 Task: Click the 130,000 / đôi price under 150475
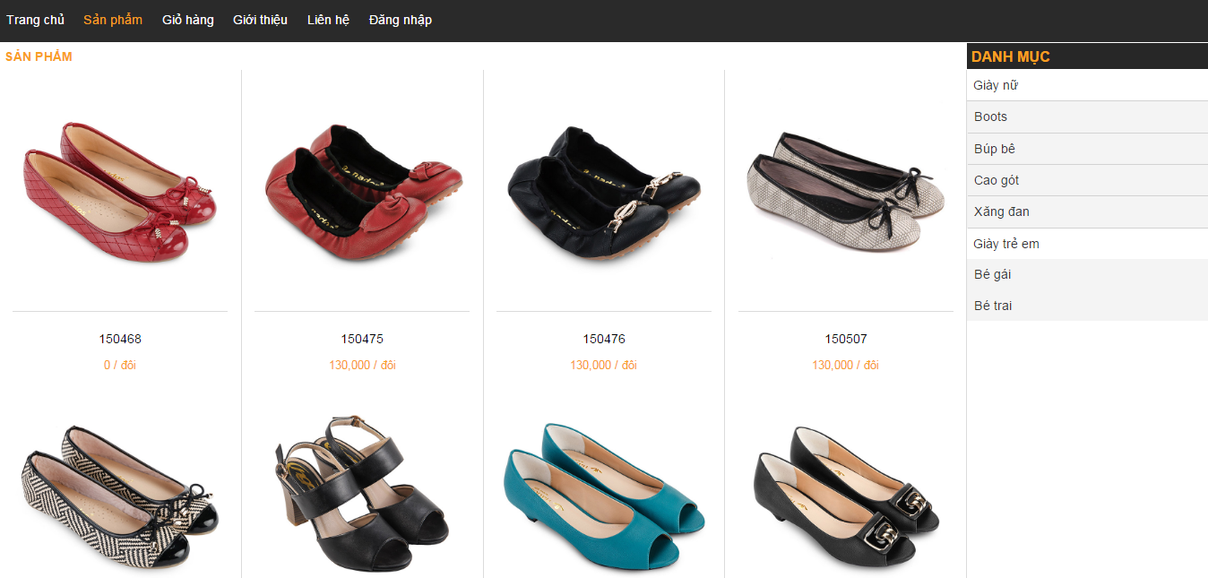(x=362, y=365)
